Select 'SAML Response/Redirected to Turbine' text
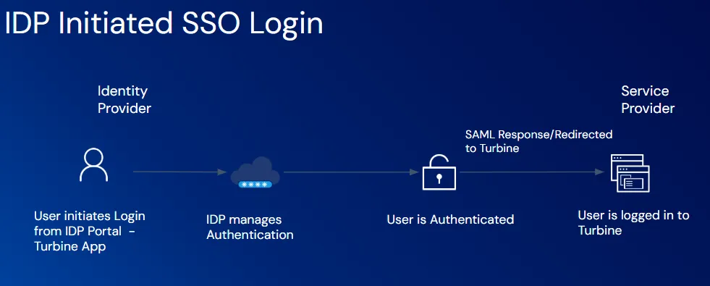The width and height of the screenshot is (710, 286). tap(539, 141)
